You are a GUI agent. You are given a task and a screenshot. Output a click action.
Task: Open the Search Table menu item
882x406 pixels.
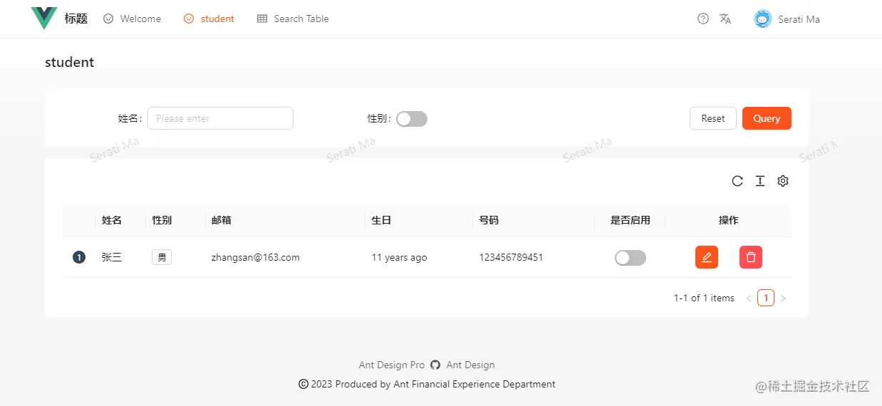[293, 19]
